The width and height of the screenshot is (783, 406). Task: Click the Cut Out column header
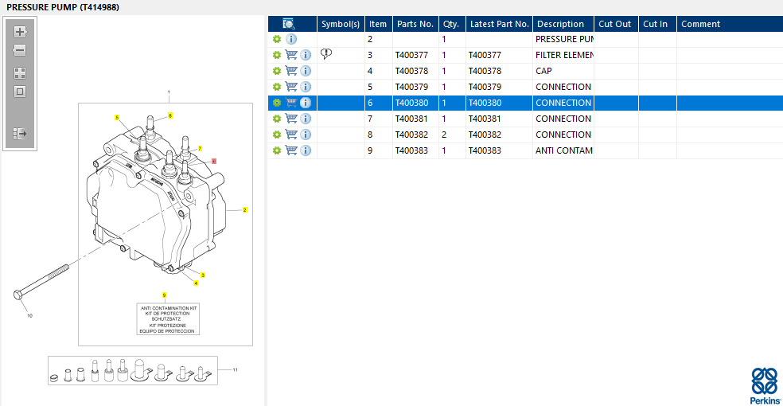[x=616, y=24]
